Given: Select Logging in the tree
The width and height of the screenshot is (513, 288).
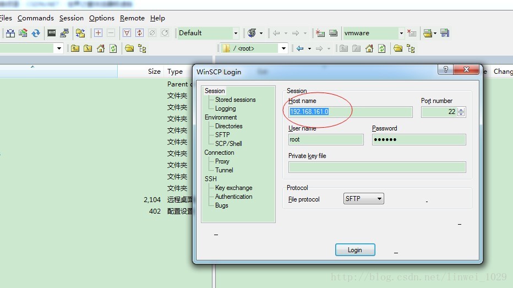Looking at the screenshot, I should (x=226, y=108).
